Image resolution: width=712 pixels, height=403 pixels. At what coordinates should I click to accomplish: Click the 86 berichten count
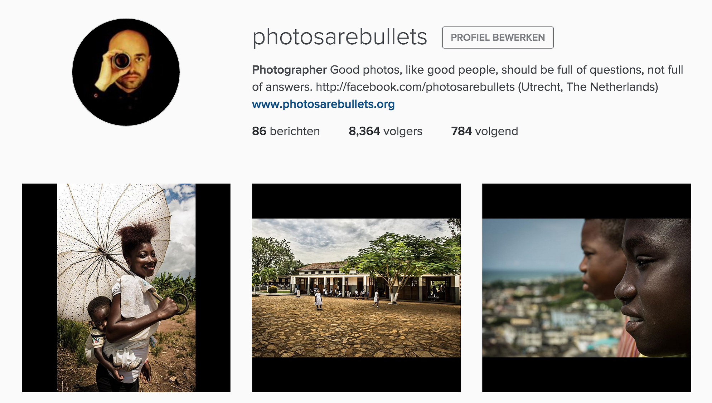pos(286,131)
